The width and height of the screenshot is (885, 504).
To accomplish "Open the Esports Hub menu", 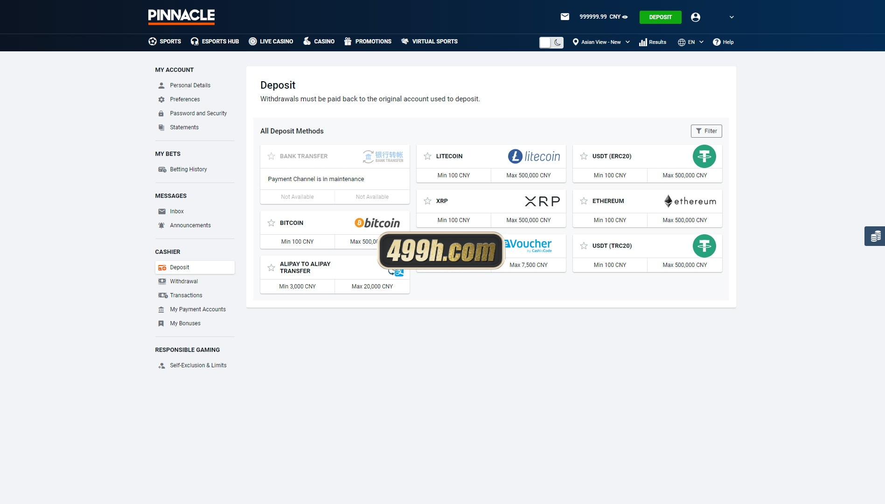I will (x=215, y=42).
